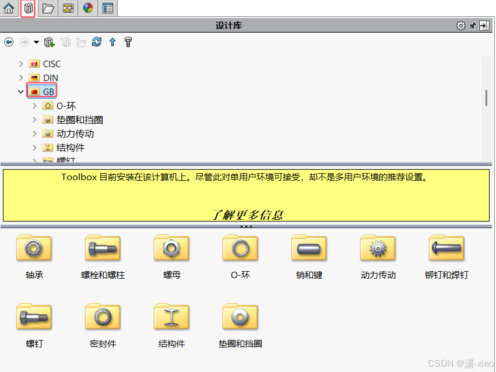Go up one level with blue arrow

point(112,42)
